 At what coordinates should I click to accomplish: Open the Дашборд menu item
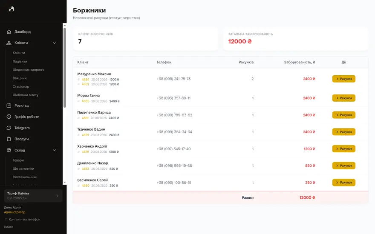23,32
